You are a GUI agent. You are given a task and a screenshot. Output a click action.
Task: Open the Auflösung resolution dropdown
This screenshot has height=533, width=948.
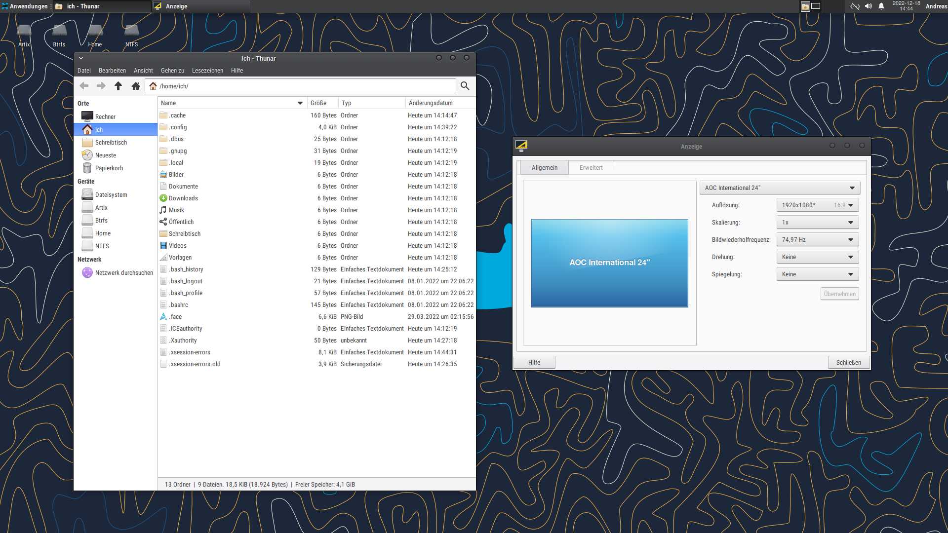pyautogui.click(x=817, y=205)
